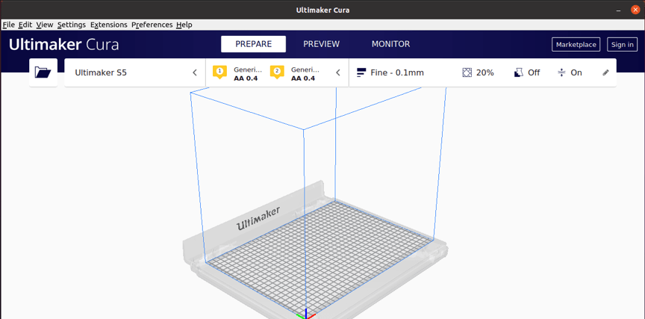Open the Edit menu
Screen dimensions: 645x319
tap(25, 25)
